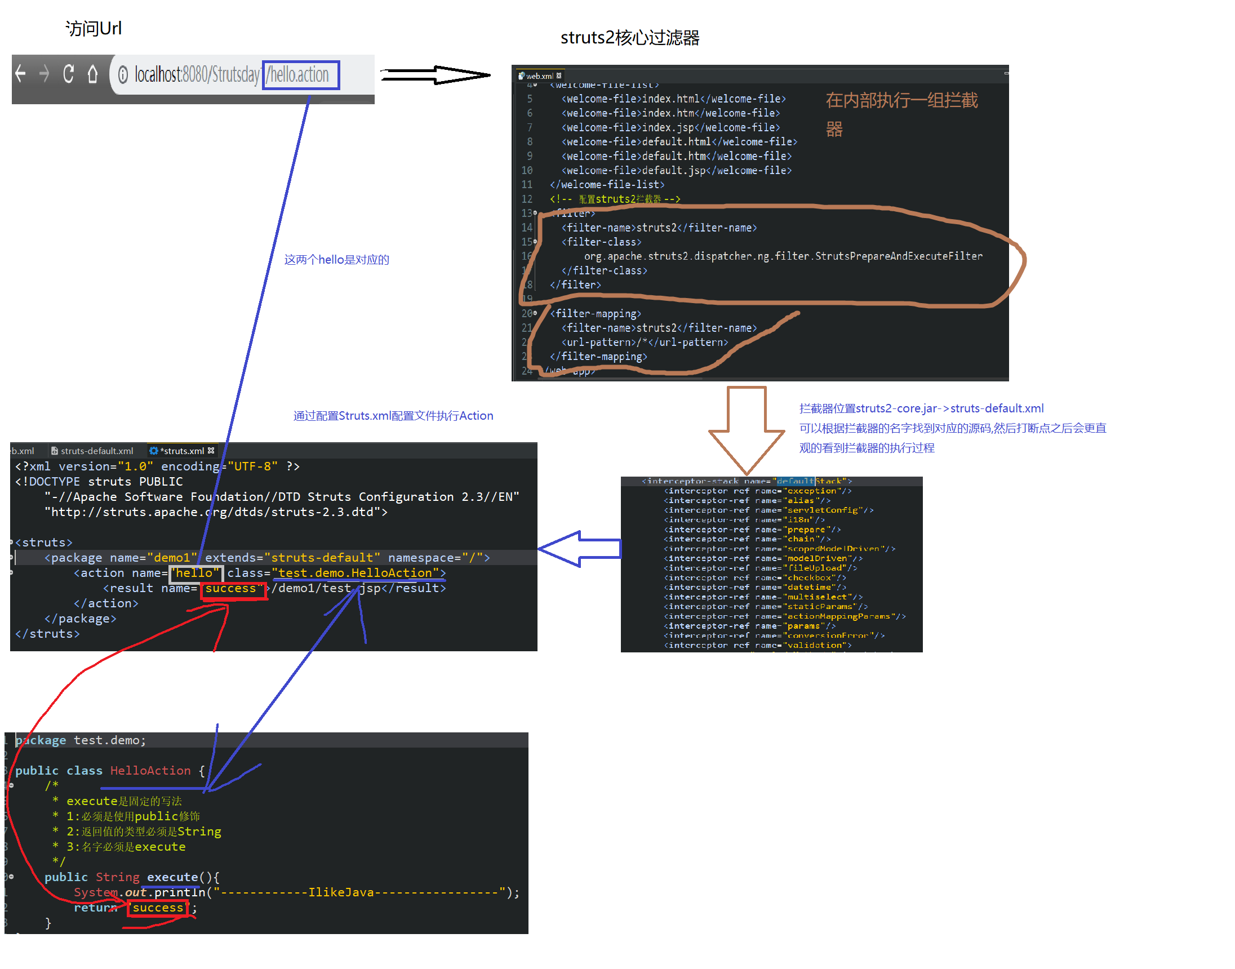Switch to the struts-default.xml tab
This screenshot has width=1235, height=969.
pyautogui.click(x=96, y=451)
